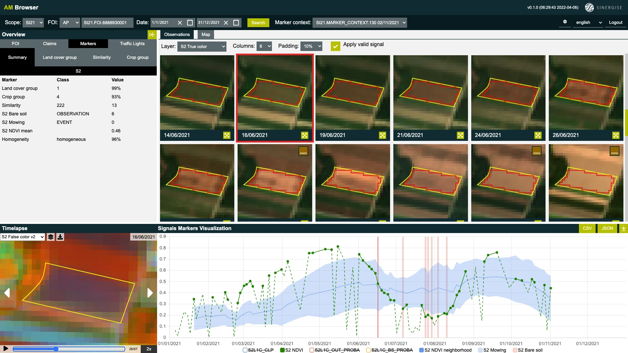628x353 pixels.
Task: Open the Traffic Lights tab
Action: [x=132, y=44]
